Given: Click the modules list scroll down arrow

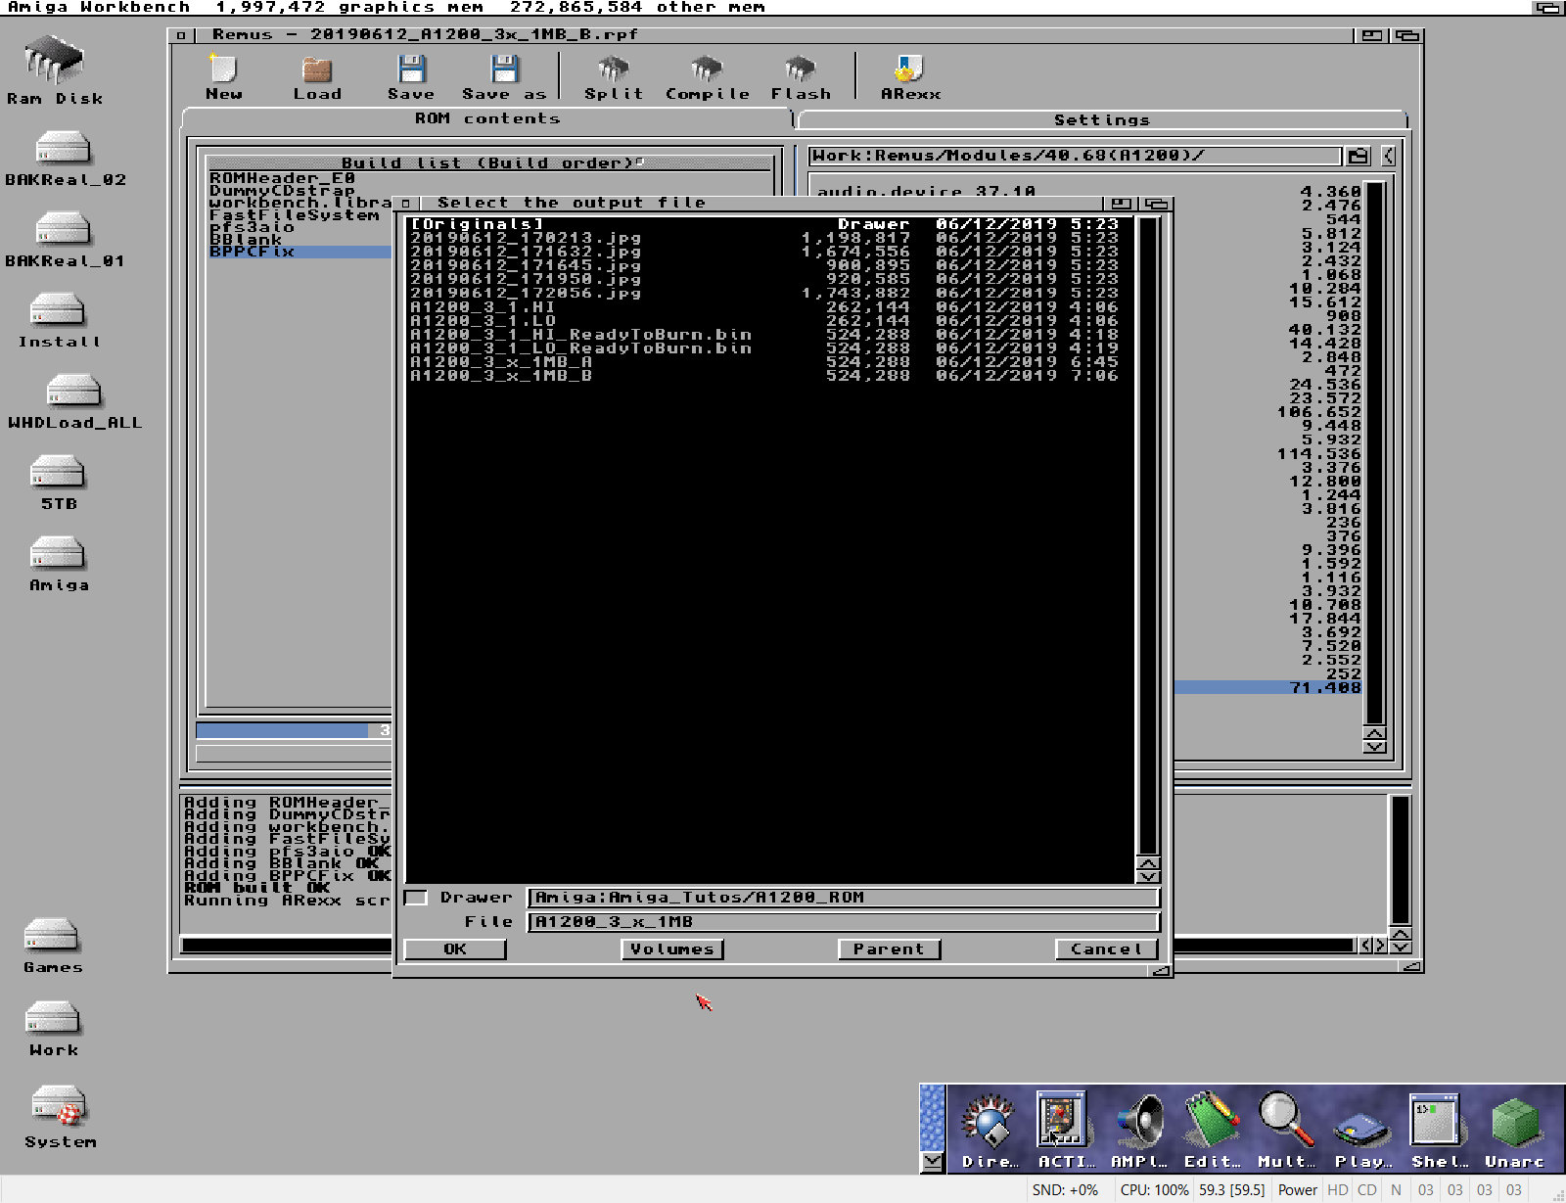Looking at the screenshot, I should pos(1374,747).
